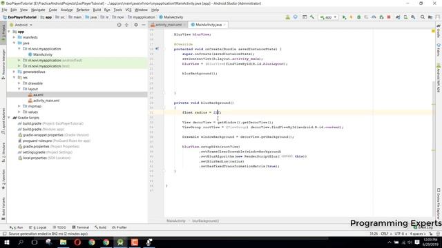
Task: Open the app run configuration dropdown
Action: [329, 17]
